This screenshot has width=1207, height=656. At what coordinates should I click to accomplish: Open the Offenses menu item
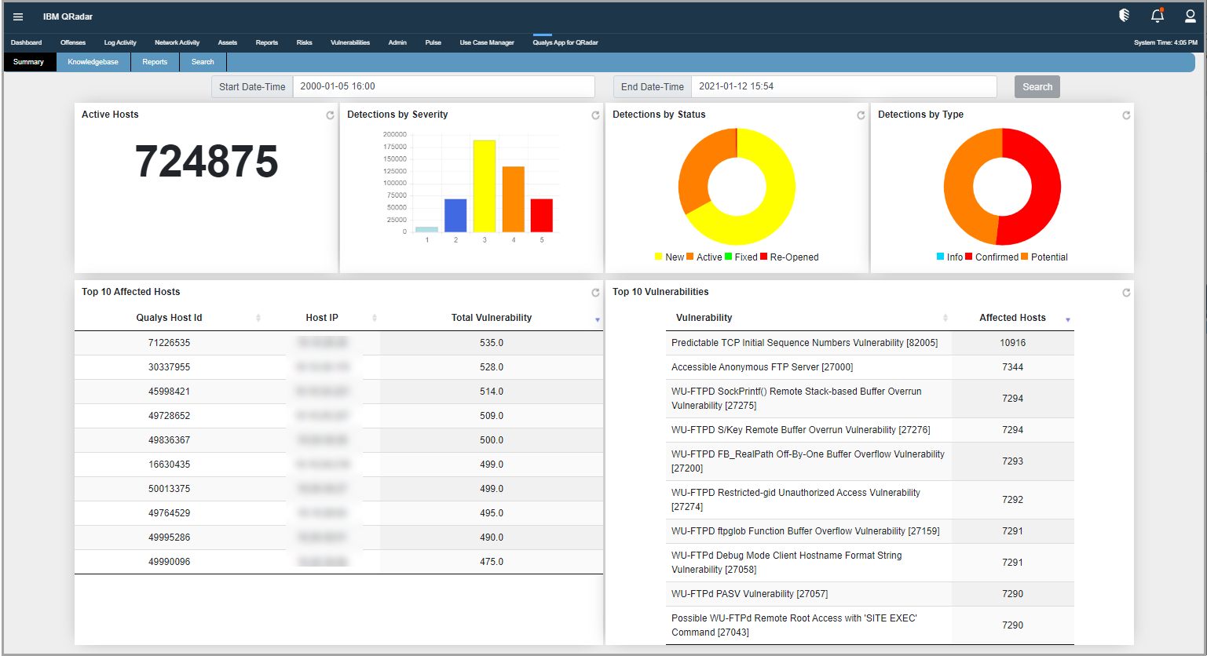point(73,42)
